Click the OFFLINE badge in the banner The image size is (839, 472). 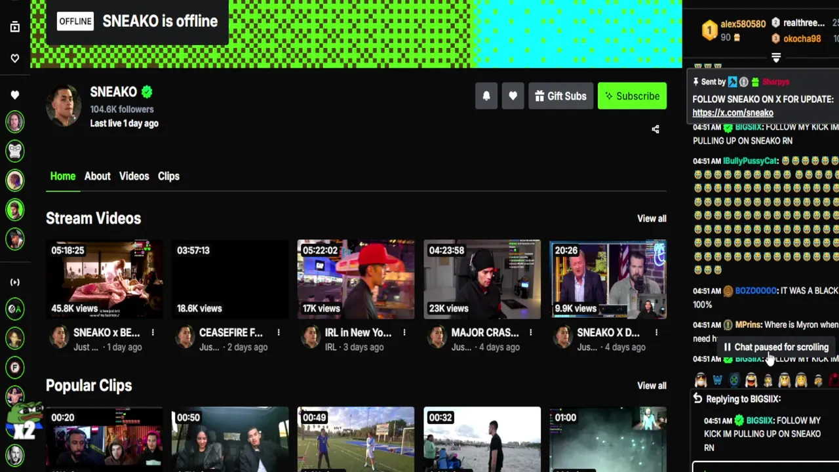75,21
